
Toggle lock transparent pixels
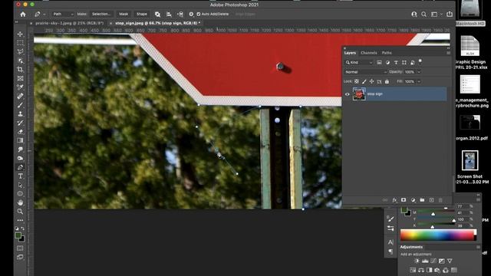pos(356,82)
